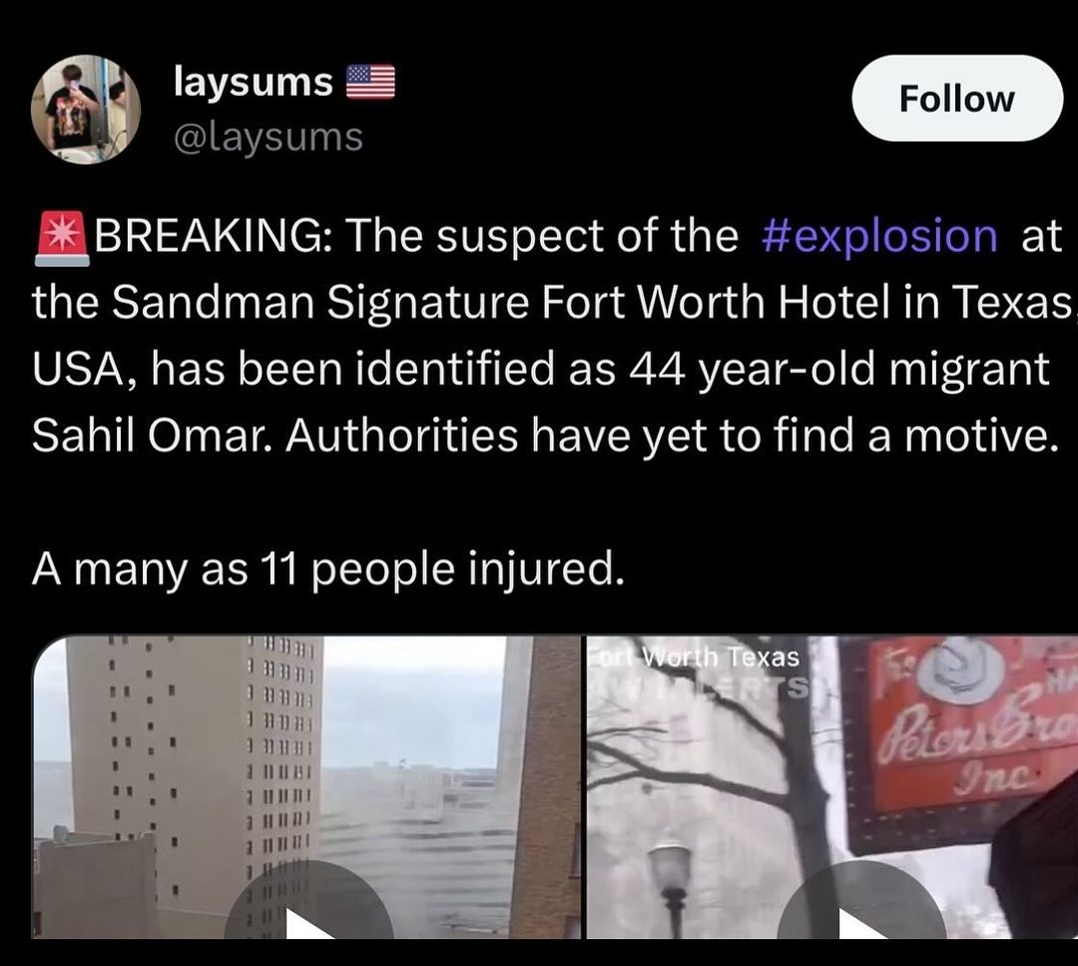Click the brick column in left video
Screen dimensions: 1078x966
tap(547, 787)
